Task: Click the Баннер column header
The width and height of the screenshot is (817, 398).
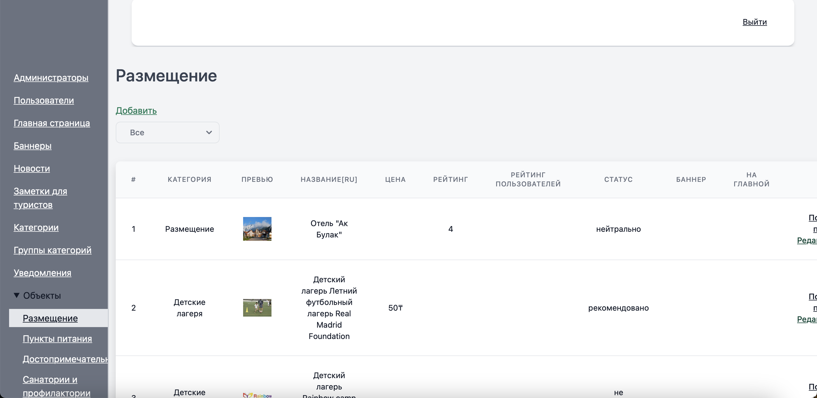Action: 691,180
